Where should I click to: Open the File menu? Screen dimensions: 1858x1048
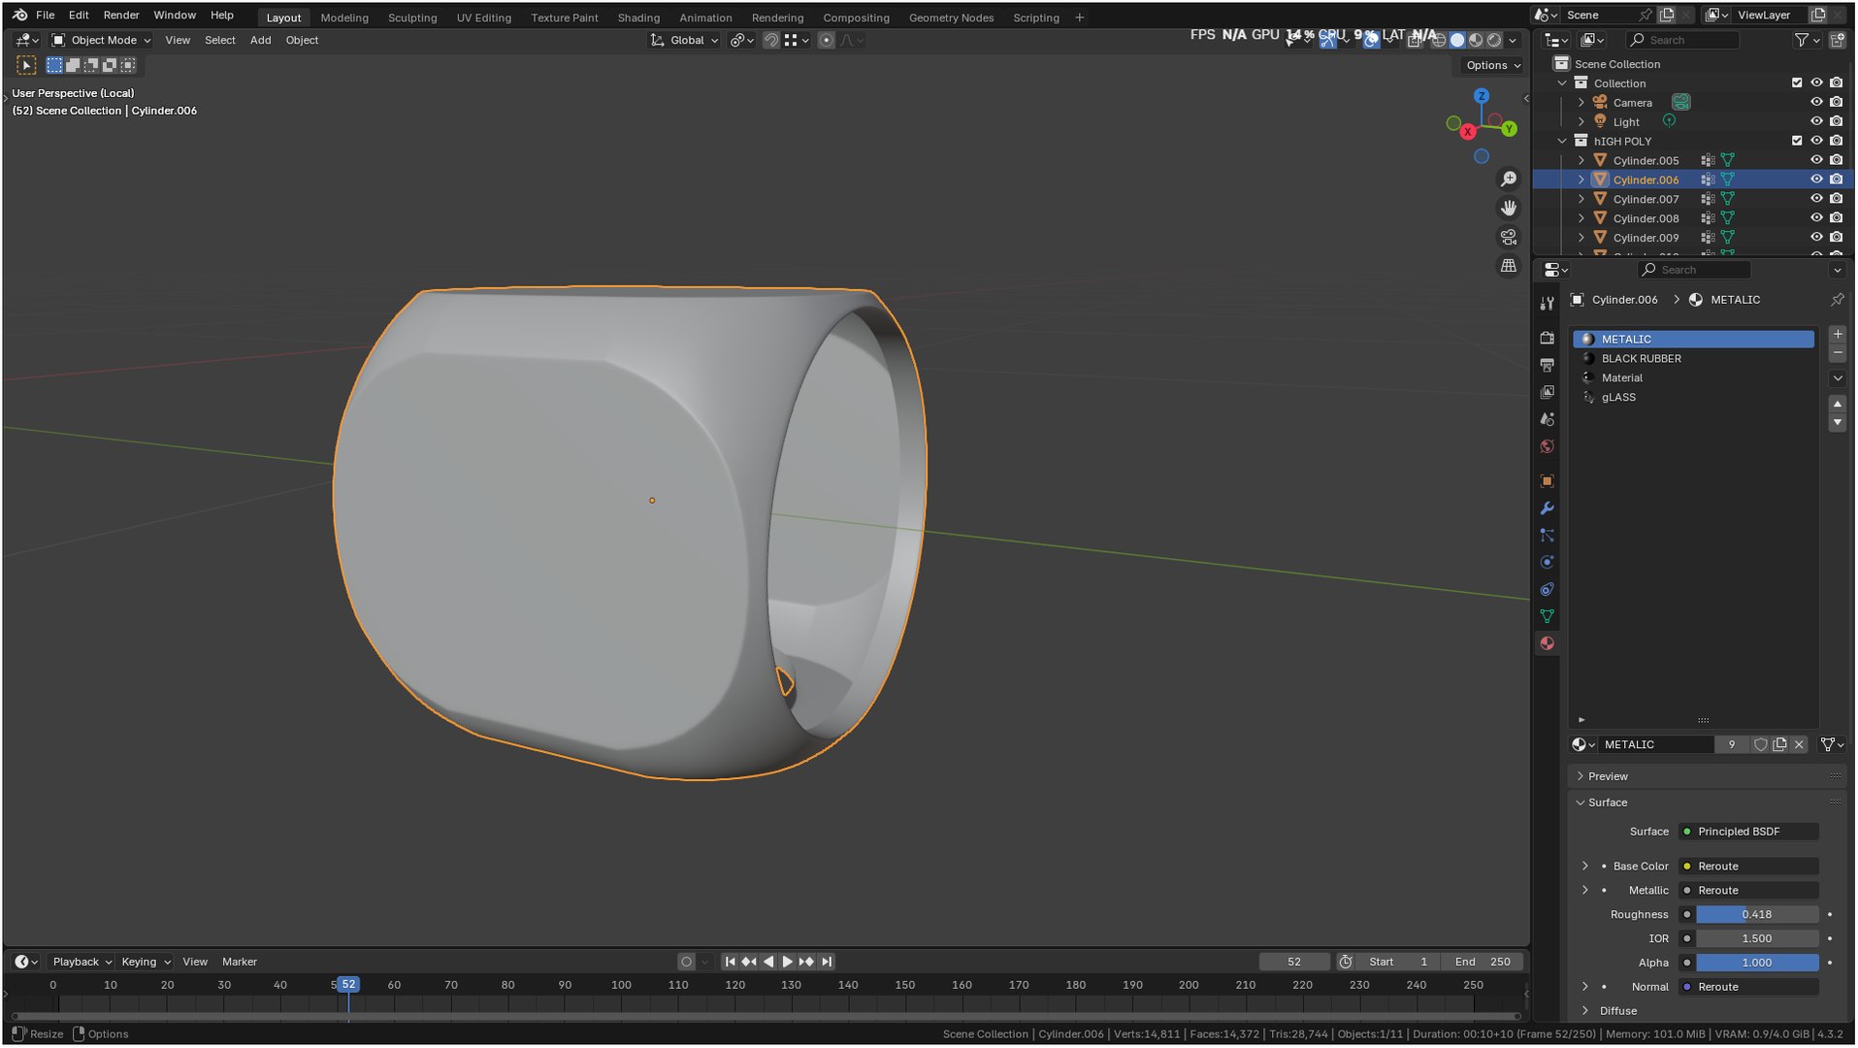[45, 16]
